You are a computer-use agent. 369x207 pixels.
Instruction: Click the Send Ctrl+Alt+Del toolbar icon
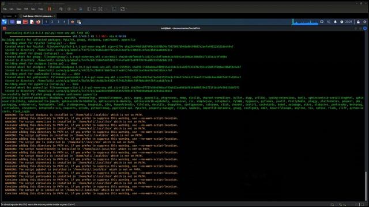click(61, 9)
